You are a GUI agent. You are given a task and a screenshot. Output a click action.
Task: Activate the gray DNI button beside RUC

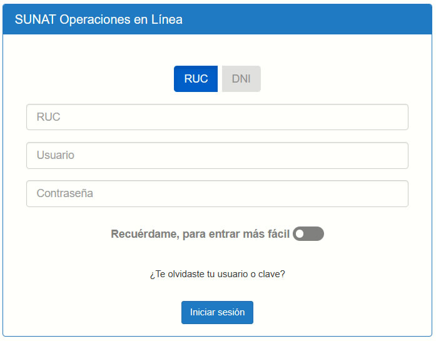241,79
